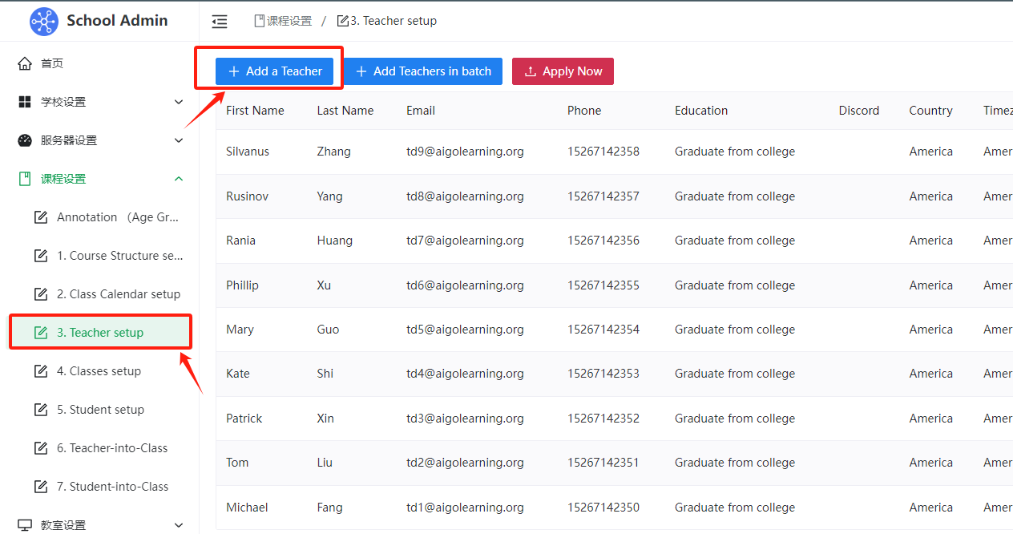This screenshot has height=534, width=1013.
Task: Expand the 学校设置 submenu chevron
Action: (x=179, y=102)
